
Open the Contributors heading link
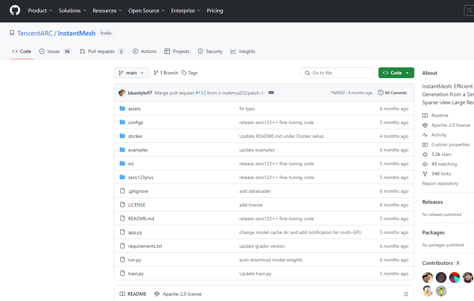441,263
